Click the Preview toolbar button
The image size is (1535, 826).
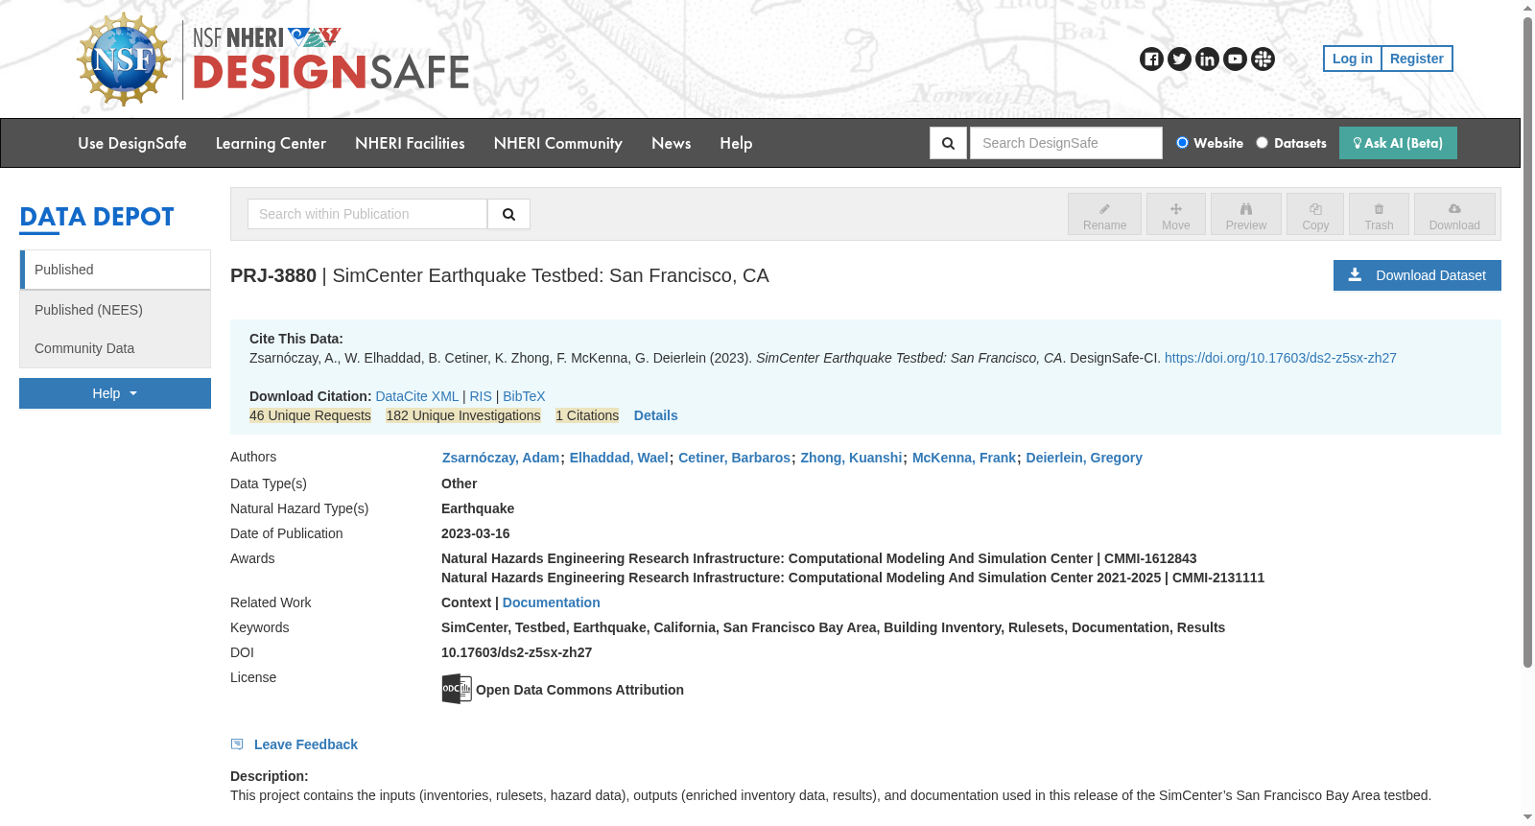pos(1245,214)
